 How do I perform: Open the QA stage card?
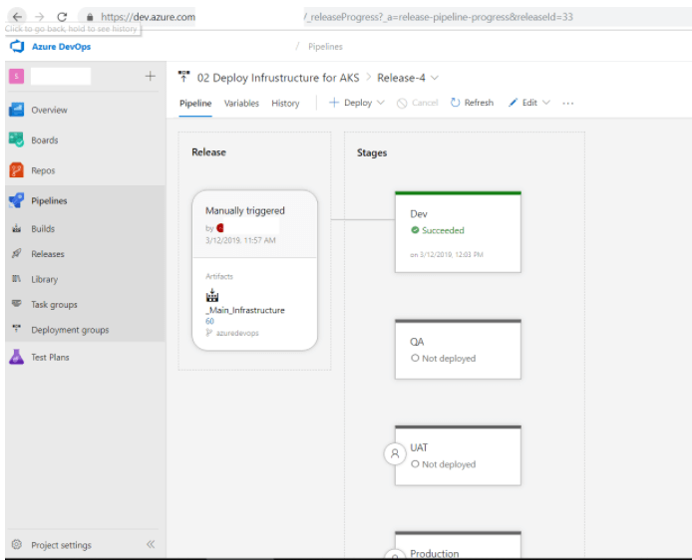coord(458,349)
